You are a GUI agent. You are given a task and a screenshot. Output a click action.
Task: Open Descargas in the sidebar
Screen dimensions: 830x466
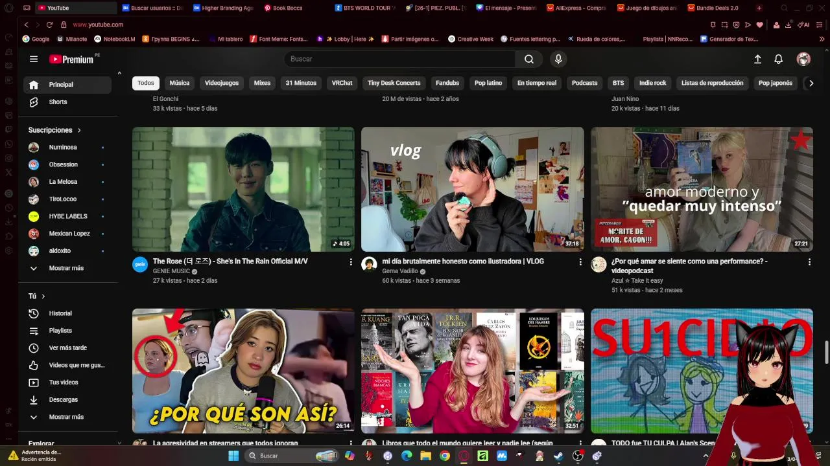(67, 400)
